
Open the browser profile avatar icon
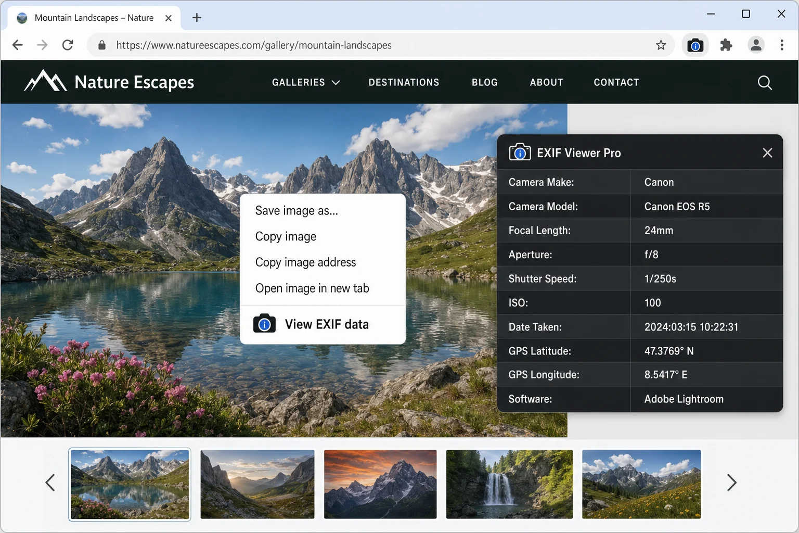click(756, 45)
